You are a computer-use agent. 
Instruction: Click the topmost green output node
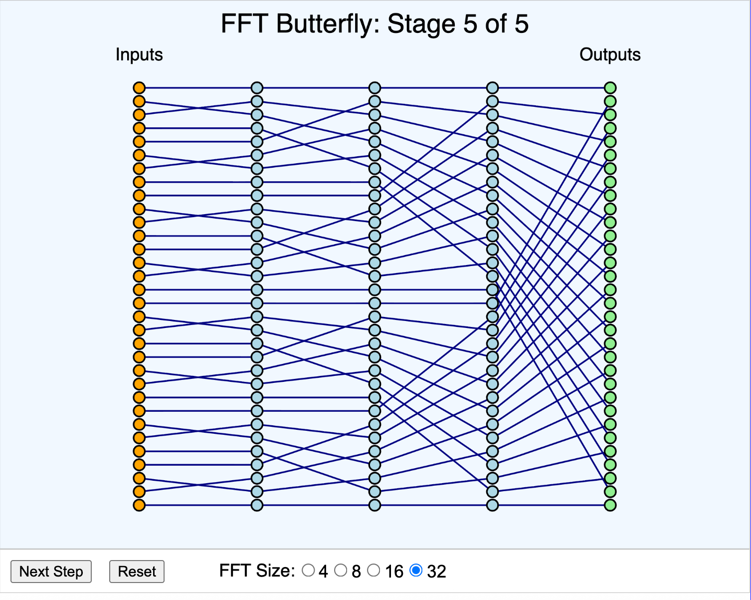(x=610, y=87)
